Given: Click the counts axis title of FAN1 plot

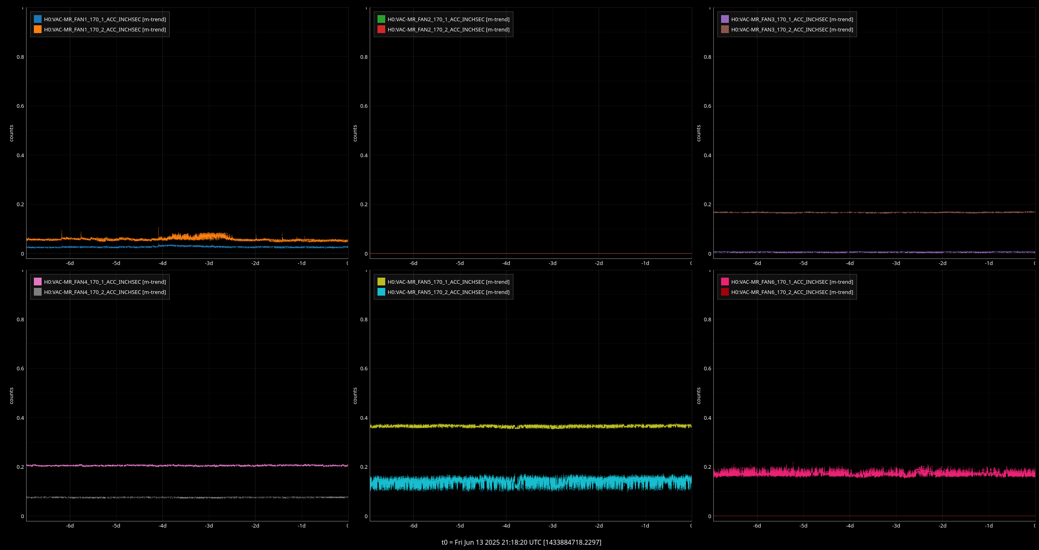Looking at the screenshot, I should (11, 134).
